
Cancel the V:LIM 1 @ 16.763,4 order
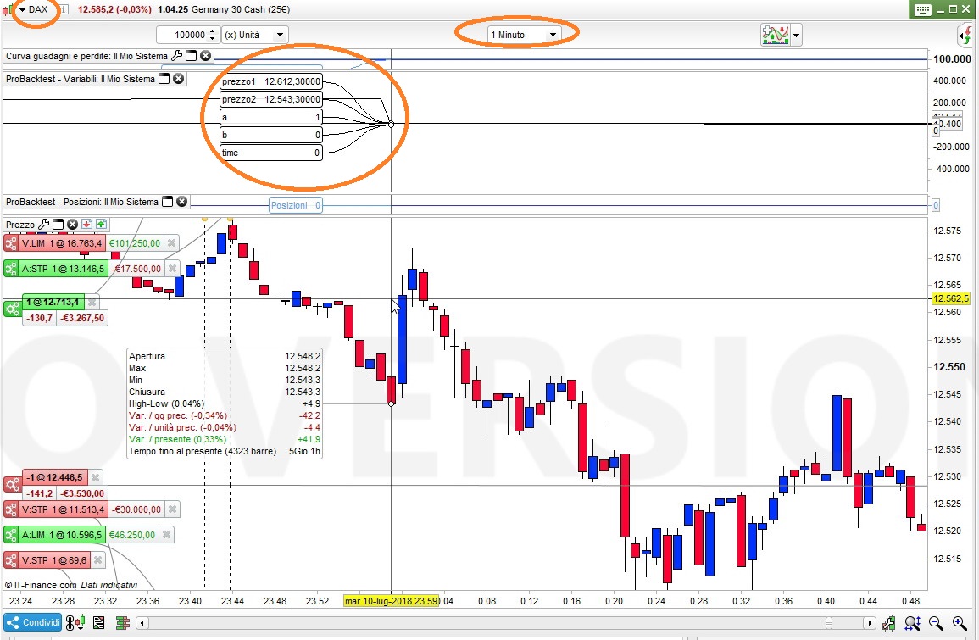click(x=172, y=243)
